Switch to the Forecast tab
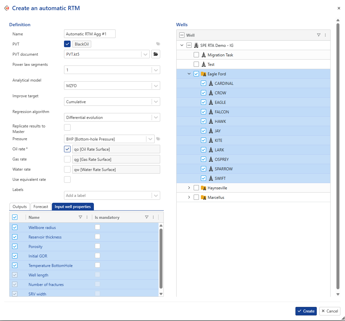Screen dimensions: 345x321 point(41,207)
